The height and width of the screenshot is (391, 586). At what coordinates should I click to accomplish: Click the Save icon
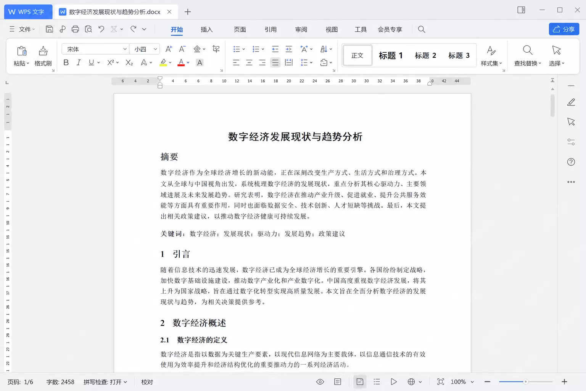coord(49,29)
